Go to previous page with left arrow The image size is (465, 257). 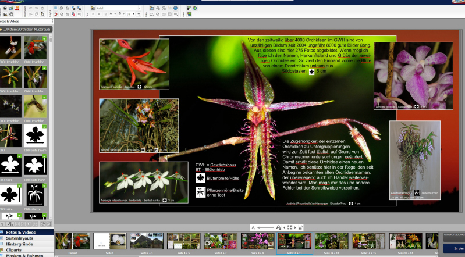pos(284,227)
